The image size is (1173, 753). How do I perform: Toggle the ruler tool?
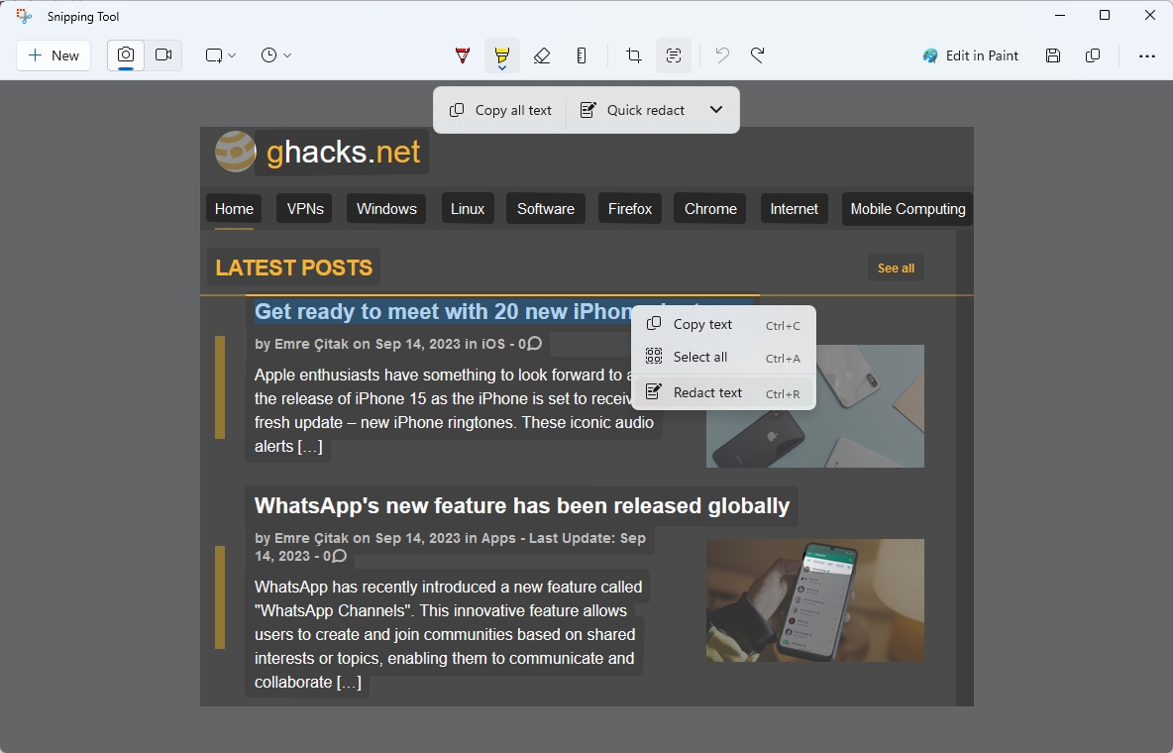pos(582,55)
